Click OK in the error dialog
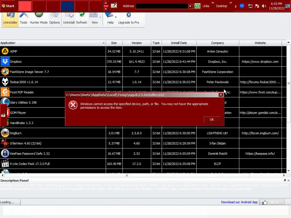The image size is (291, 218). coord(212,120)
